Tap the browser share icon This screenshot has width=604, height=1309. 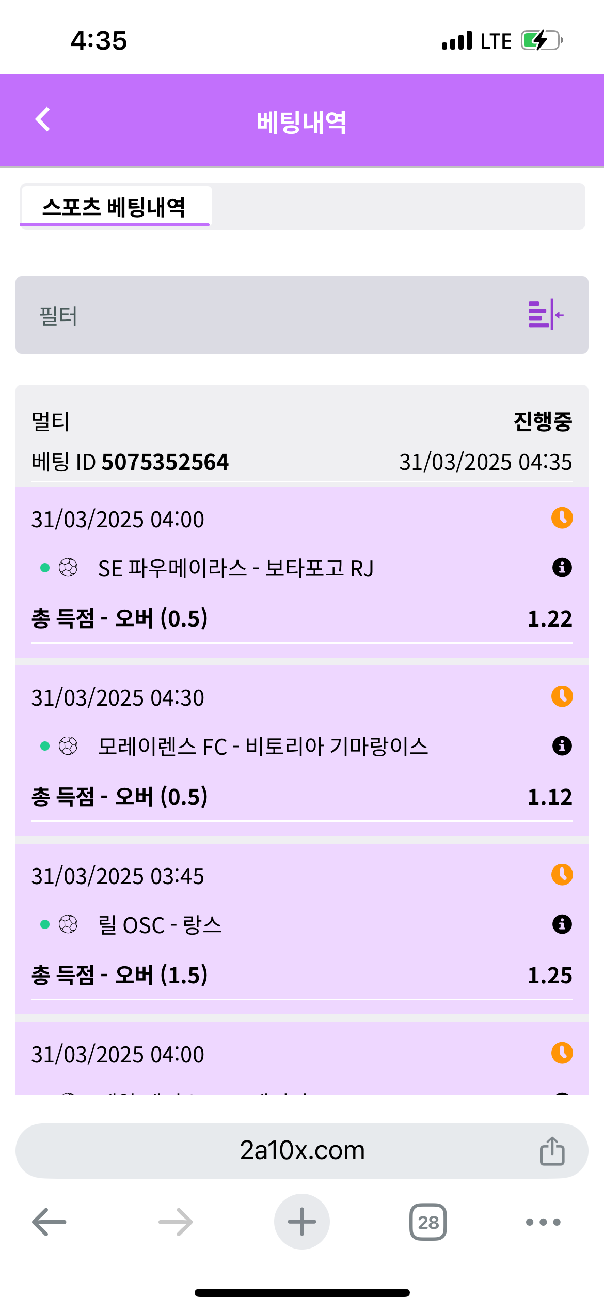tap(552, 1151)
